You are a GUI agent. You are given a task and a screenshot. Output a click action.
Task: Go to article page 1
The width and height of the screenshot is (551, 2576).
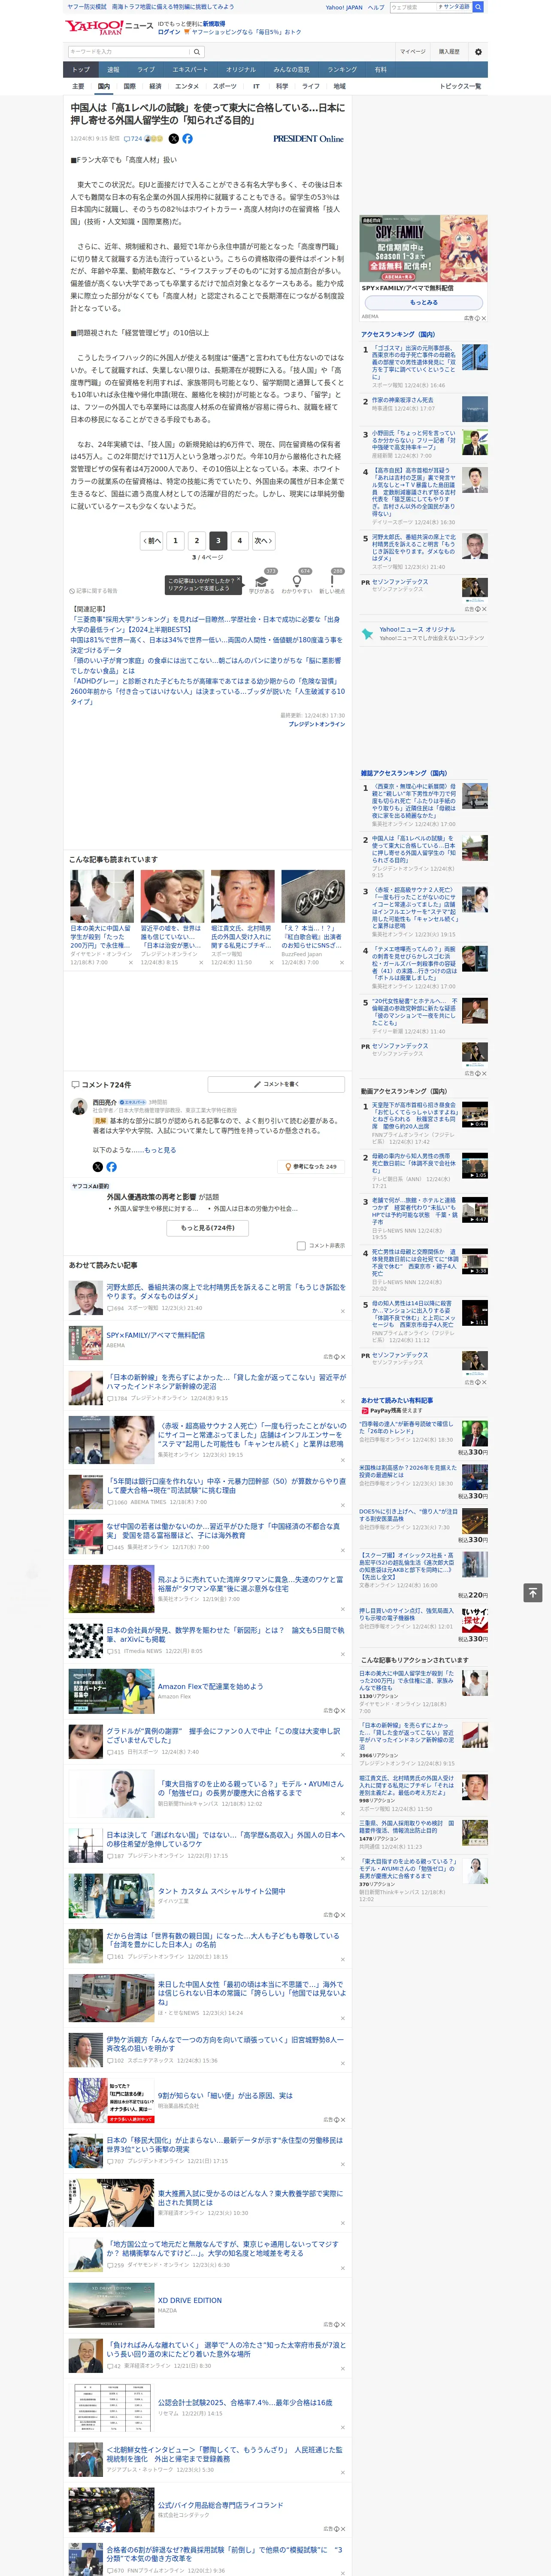pyautogui.click(x=175, y=540)
